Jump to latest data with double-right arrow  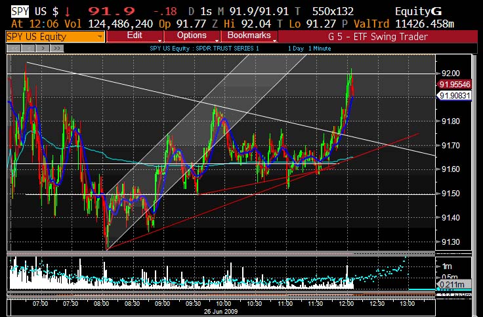(x=57, y=49)
